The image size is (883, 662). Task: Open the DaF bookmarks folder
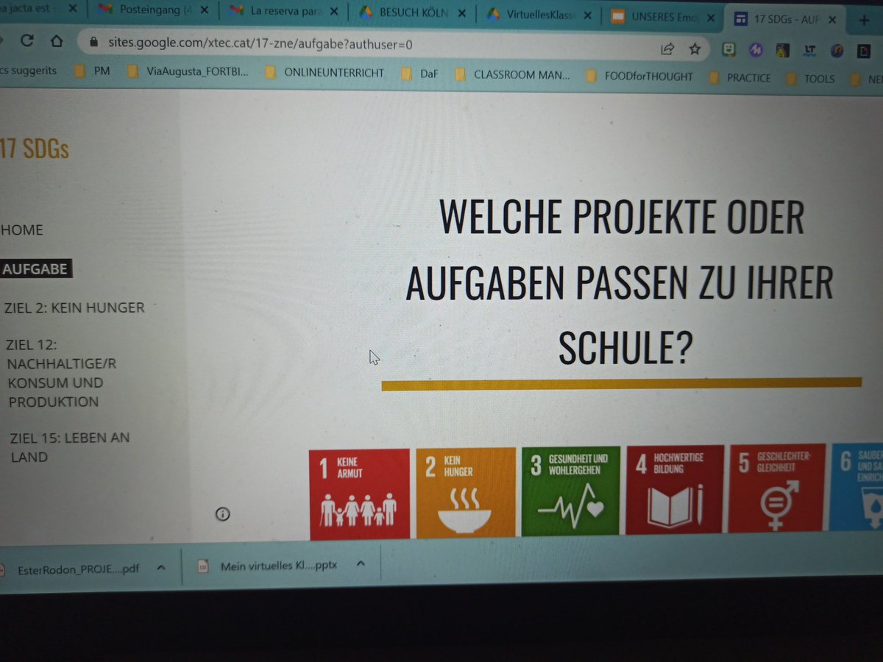click(x=419, y=74)
